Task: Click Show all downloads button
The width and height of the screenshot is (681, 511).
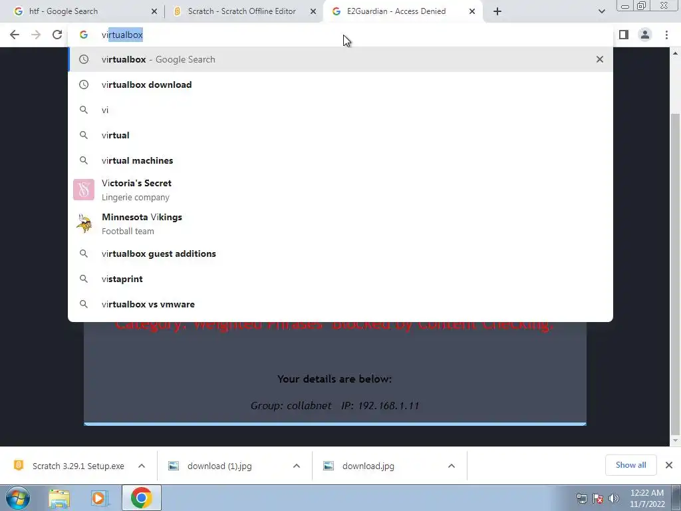Action: coord(630,465)
